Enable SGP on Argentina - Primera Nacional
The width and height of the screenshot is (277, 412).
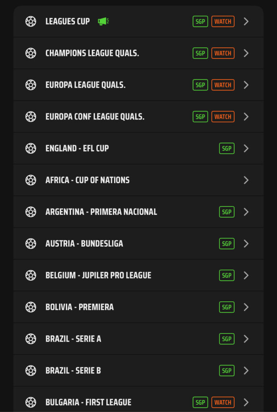point(226,212)
